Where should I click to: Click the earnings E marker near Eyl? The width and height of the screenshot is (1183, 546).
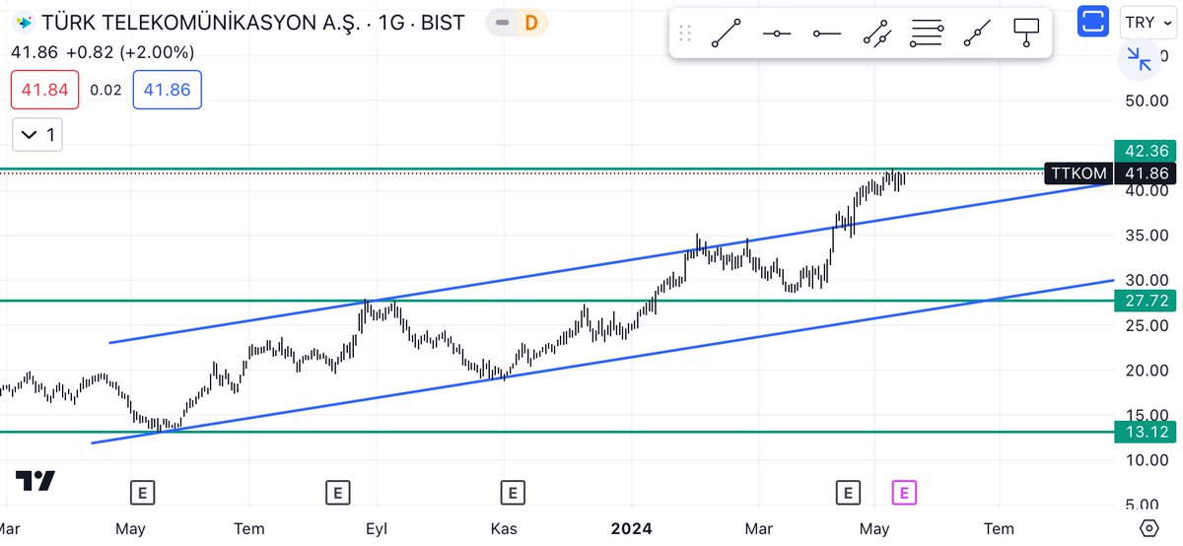[338, 491]
